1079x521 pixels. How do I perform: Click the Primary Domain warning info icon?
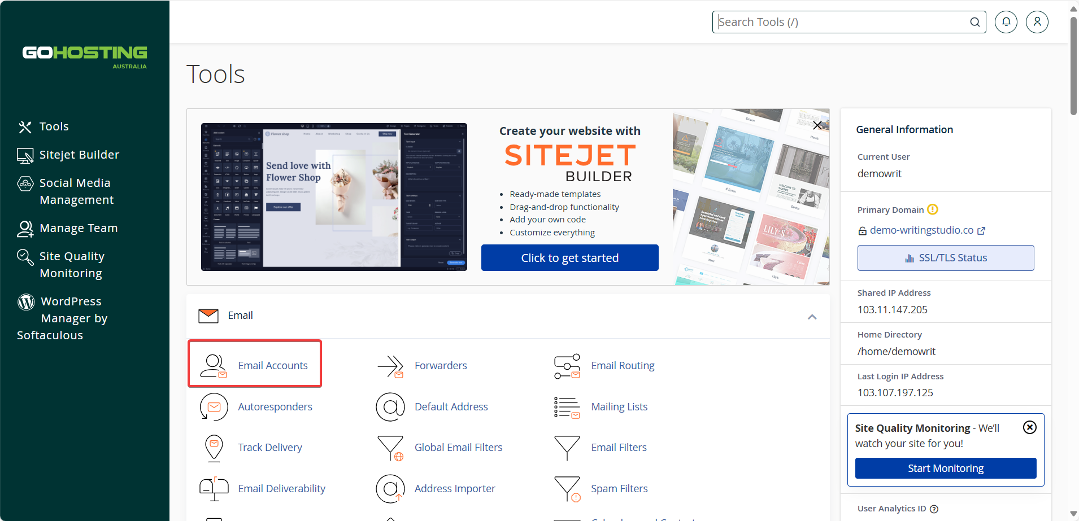tap(933, 209)
